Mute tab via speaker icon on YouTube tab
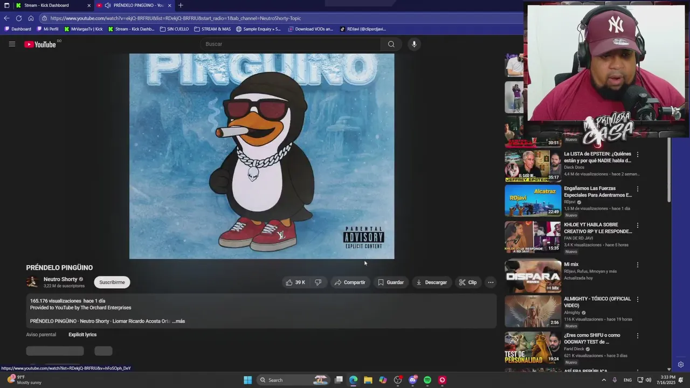Screen dimensions: 690x388 (x=108, y=5)
